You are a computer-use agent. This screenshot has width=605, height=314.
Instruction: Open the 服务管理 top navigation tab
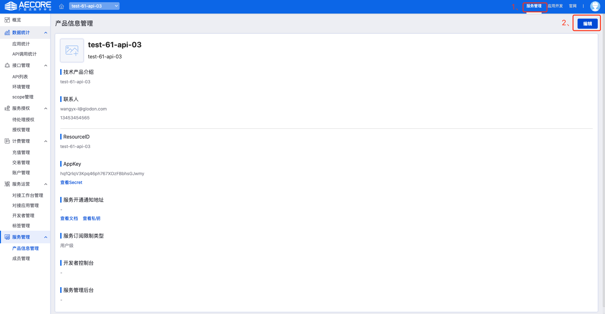pyautogui.click(x=534, y=6)
